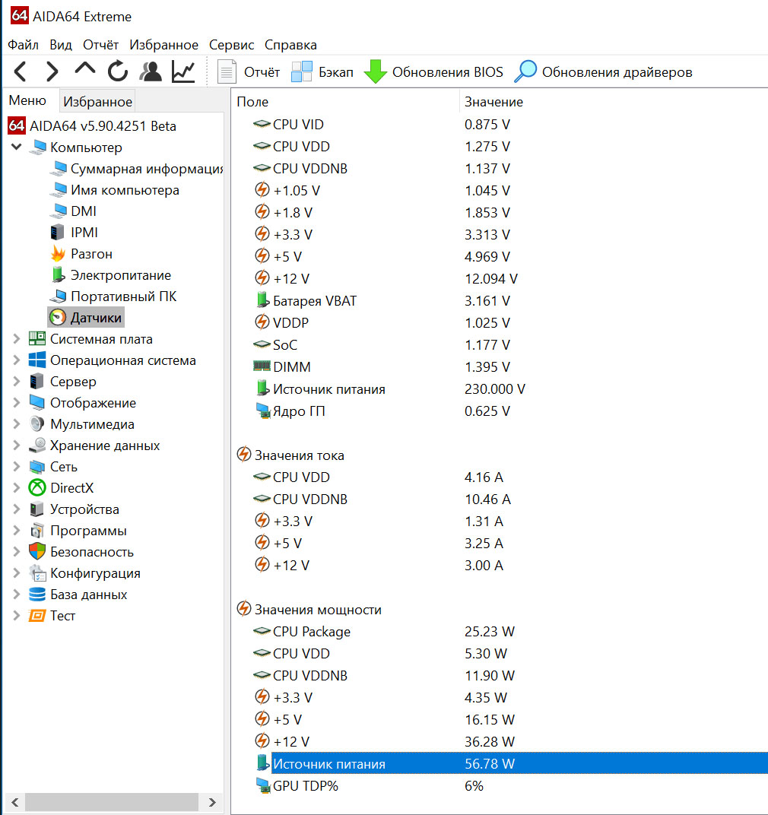Select the DIMM voltage row
This screenshot has height=815, width=768.
[x=500, y=367]
